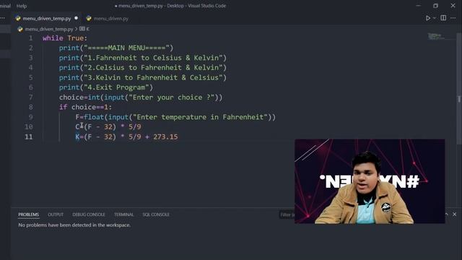Select the PROBLEMS panel tab
The width and height of the screenshot is (462, 260).
(29, 214)
